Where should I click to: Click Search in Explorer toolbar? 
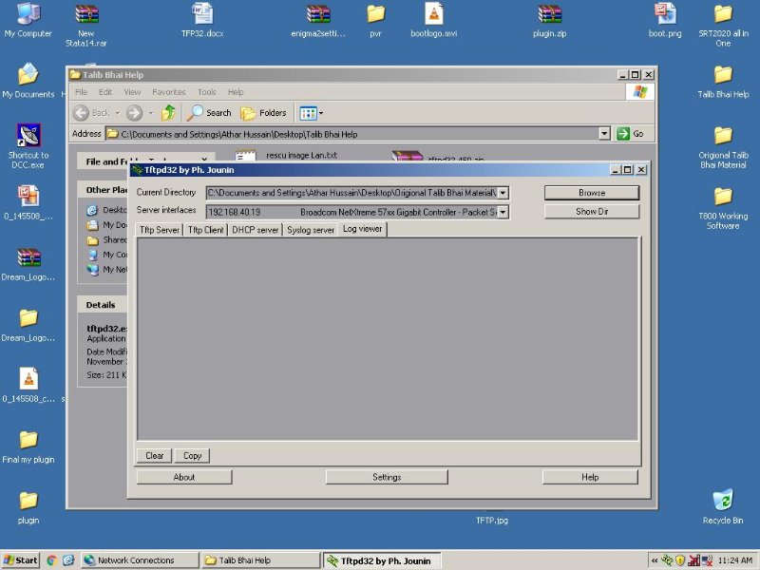pos(209,113)
